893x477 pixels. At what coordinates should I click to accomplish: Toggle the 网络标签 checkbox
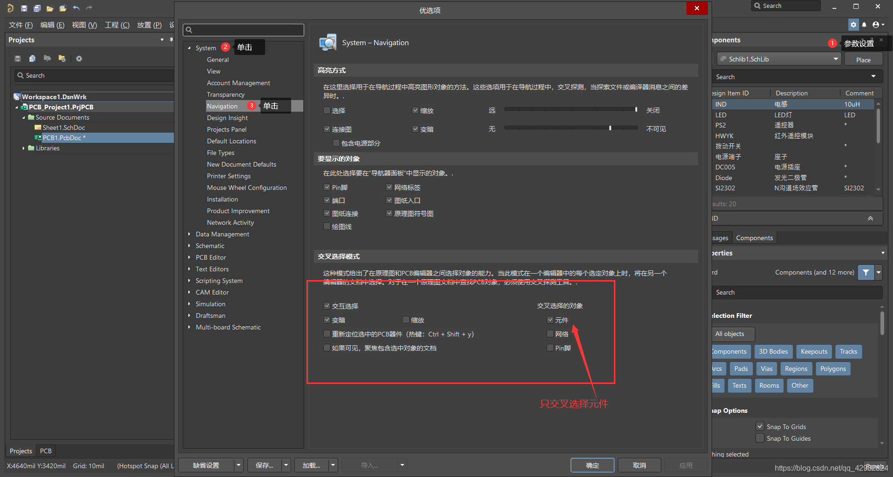pyautogui.click(x=389, y=187)
